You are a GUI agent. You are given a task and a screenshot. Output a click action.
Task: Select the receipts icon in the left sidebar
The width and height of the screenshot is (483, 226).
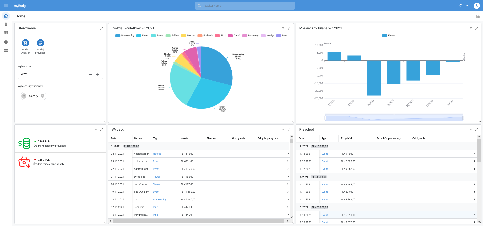(x=6, y=24)
